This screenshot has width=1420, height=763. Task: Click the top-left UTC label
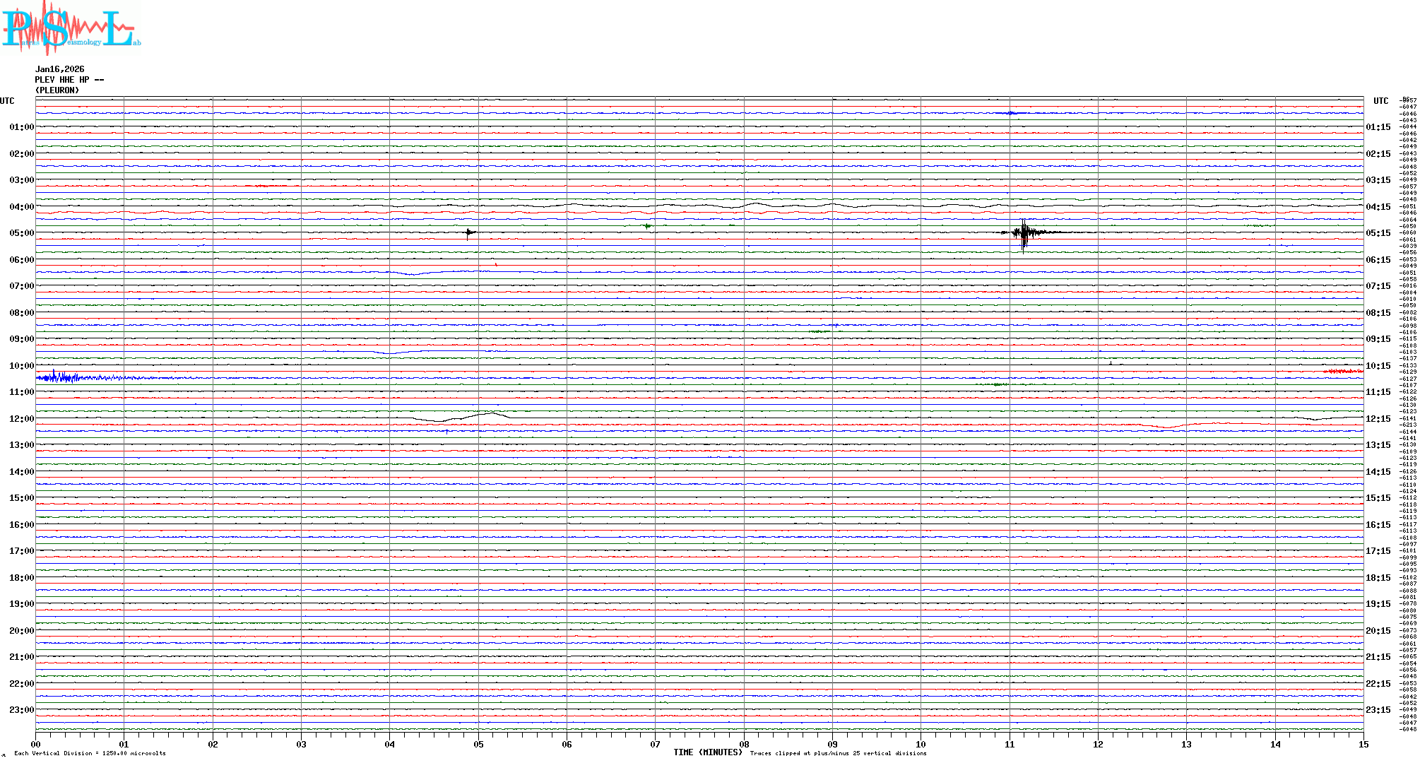(7, 101)
